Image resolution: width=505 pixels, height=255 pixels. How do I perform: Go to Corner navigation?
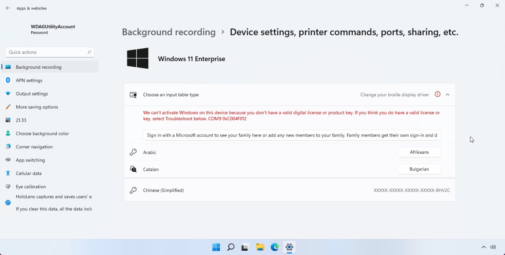click(50, 147)
